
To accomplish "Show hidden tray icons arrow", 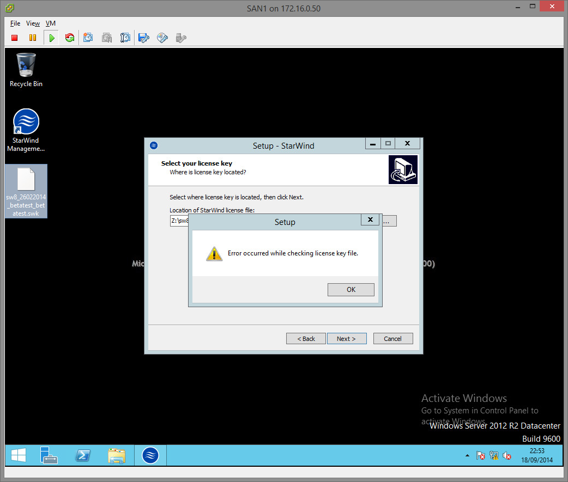I will click(x=467, y=455).
